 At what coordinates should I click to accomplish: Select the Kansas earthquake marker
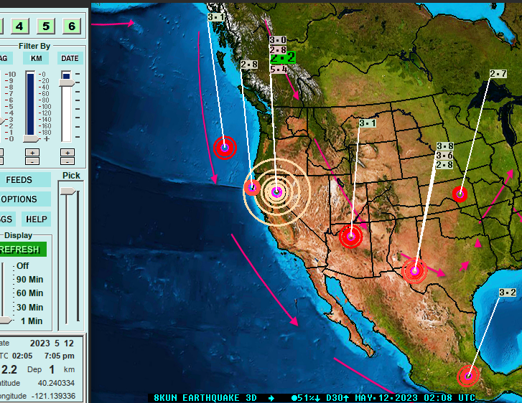(x=460, y=194)
